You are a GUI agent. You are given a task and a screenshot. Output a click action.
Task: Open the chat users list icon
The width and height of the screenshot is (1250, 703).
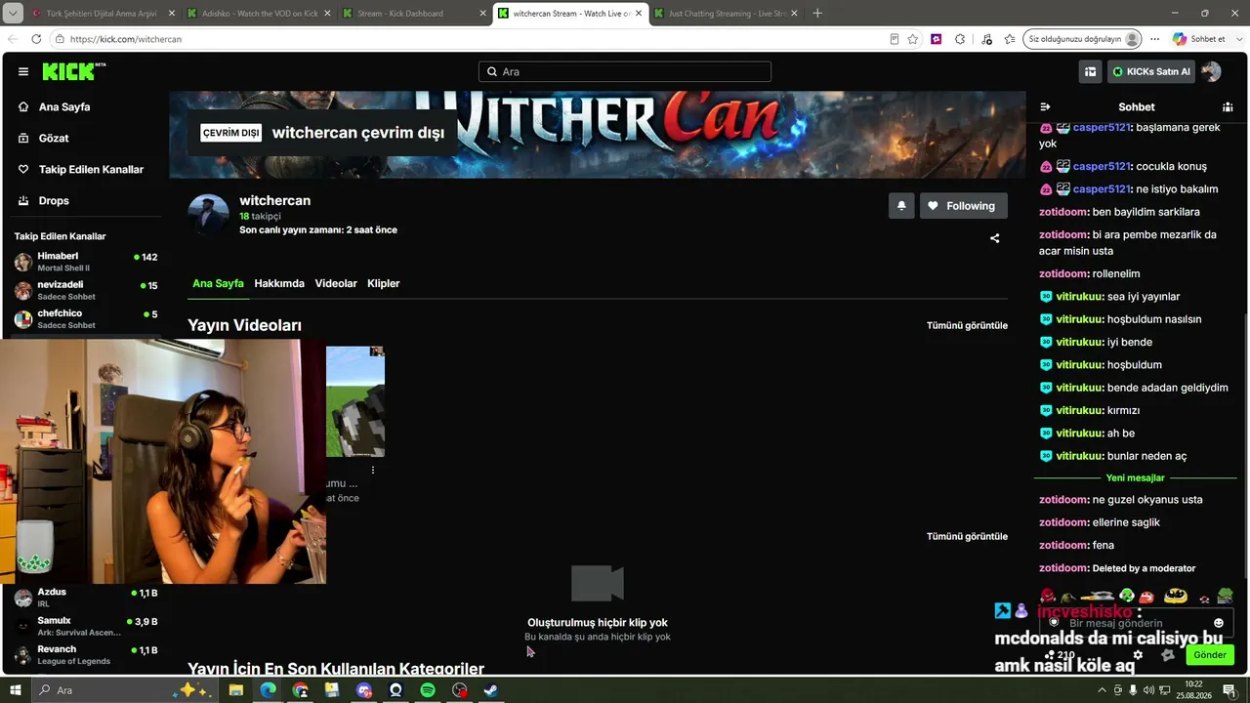coord(1228,106)
